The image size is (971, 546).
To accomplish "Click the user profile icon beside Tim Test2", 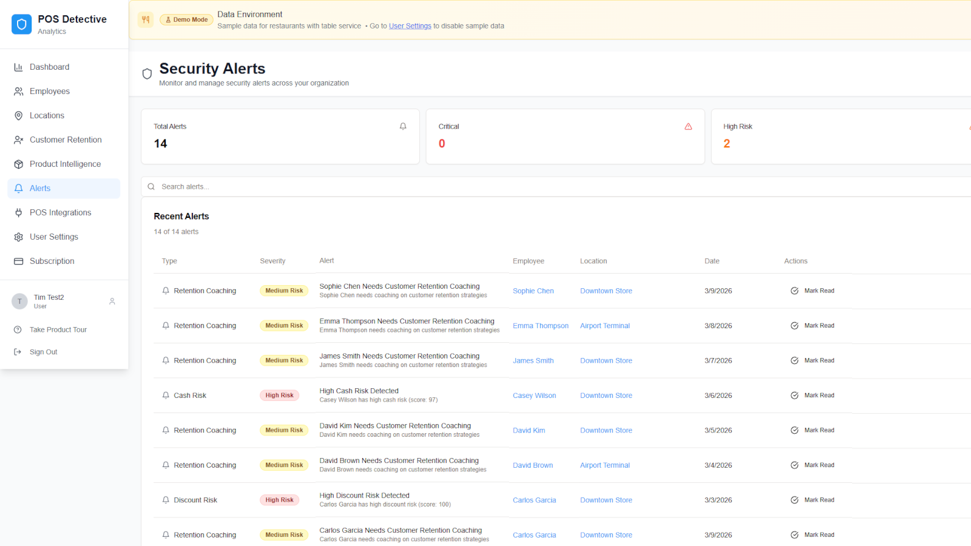I will (x=112, y=302).
